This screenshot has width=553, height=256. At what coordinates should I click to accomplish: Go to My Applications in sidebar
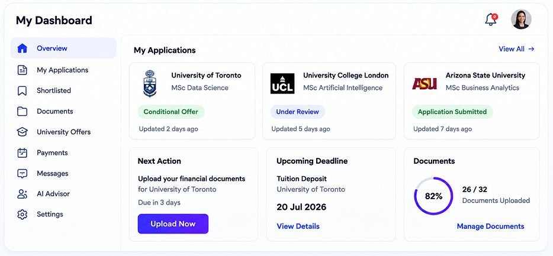point(63,70)
